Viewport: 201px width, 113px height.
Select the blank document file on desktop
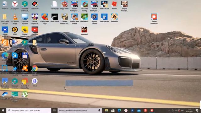[x=55, y=4]
